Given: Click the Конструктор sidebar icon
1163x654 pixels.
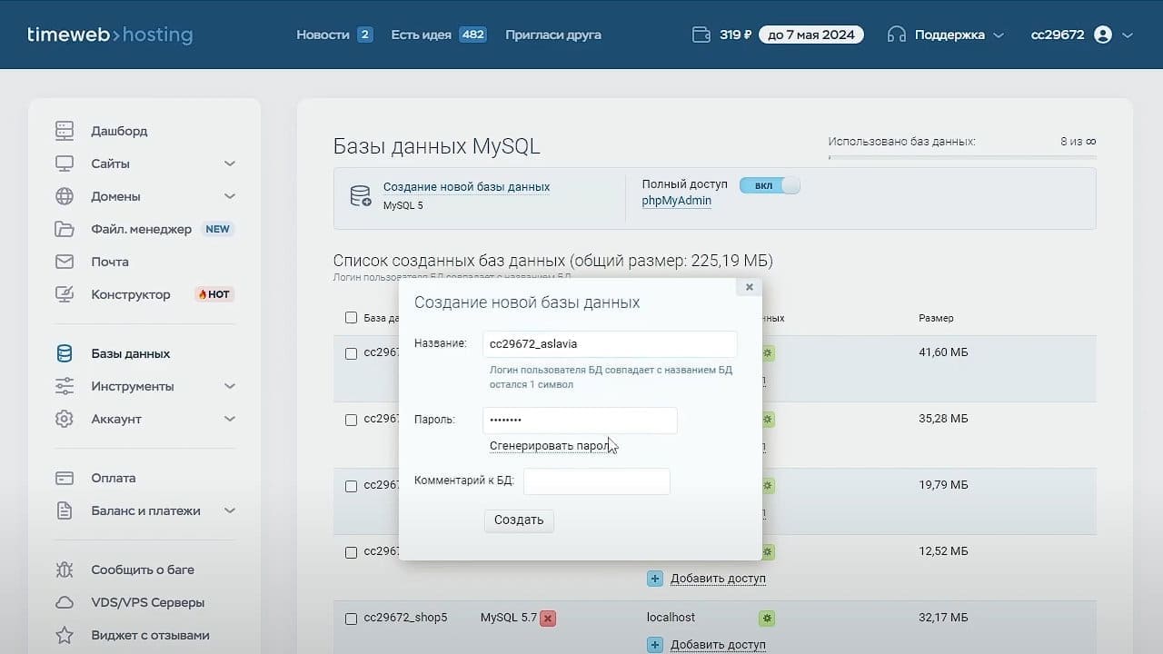Looking at the screenshot, I should click(65, 294).
